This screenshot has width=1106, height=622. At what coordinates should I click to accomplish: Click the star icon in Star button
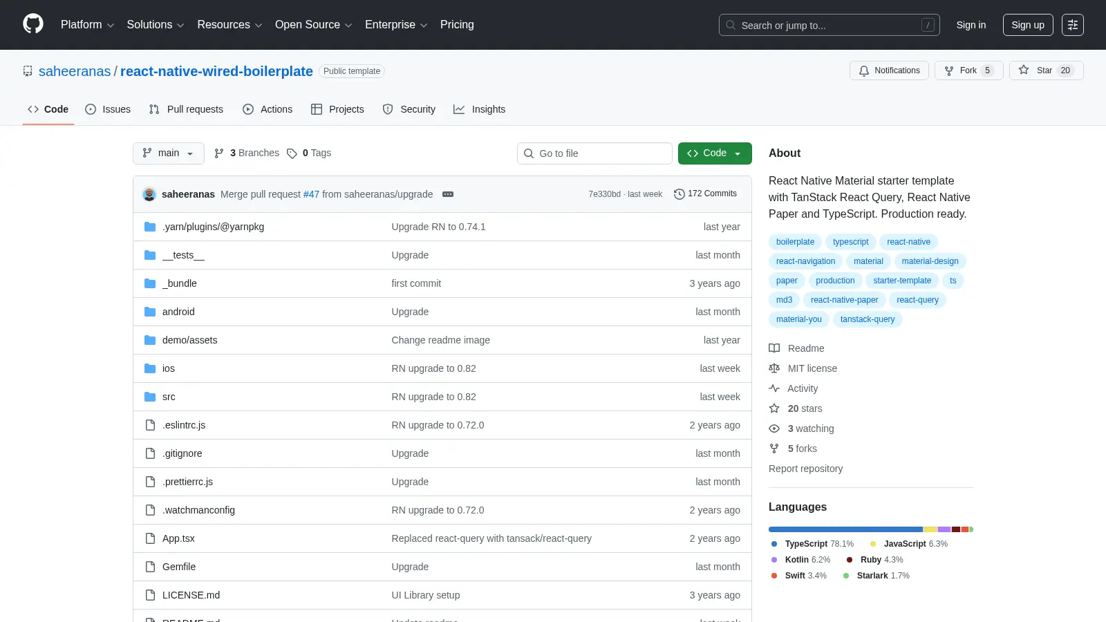[1024, 70]
